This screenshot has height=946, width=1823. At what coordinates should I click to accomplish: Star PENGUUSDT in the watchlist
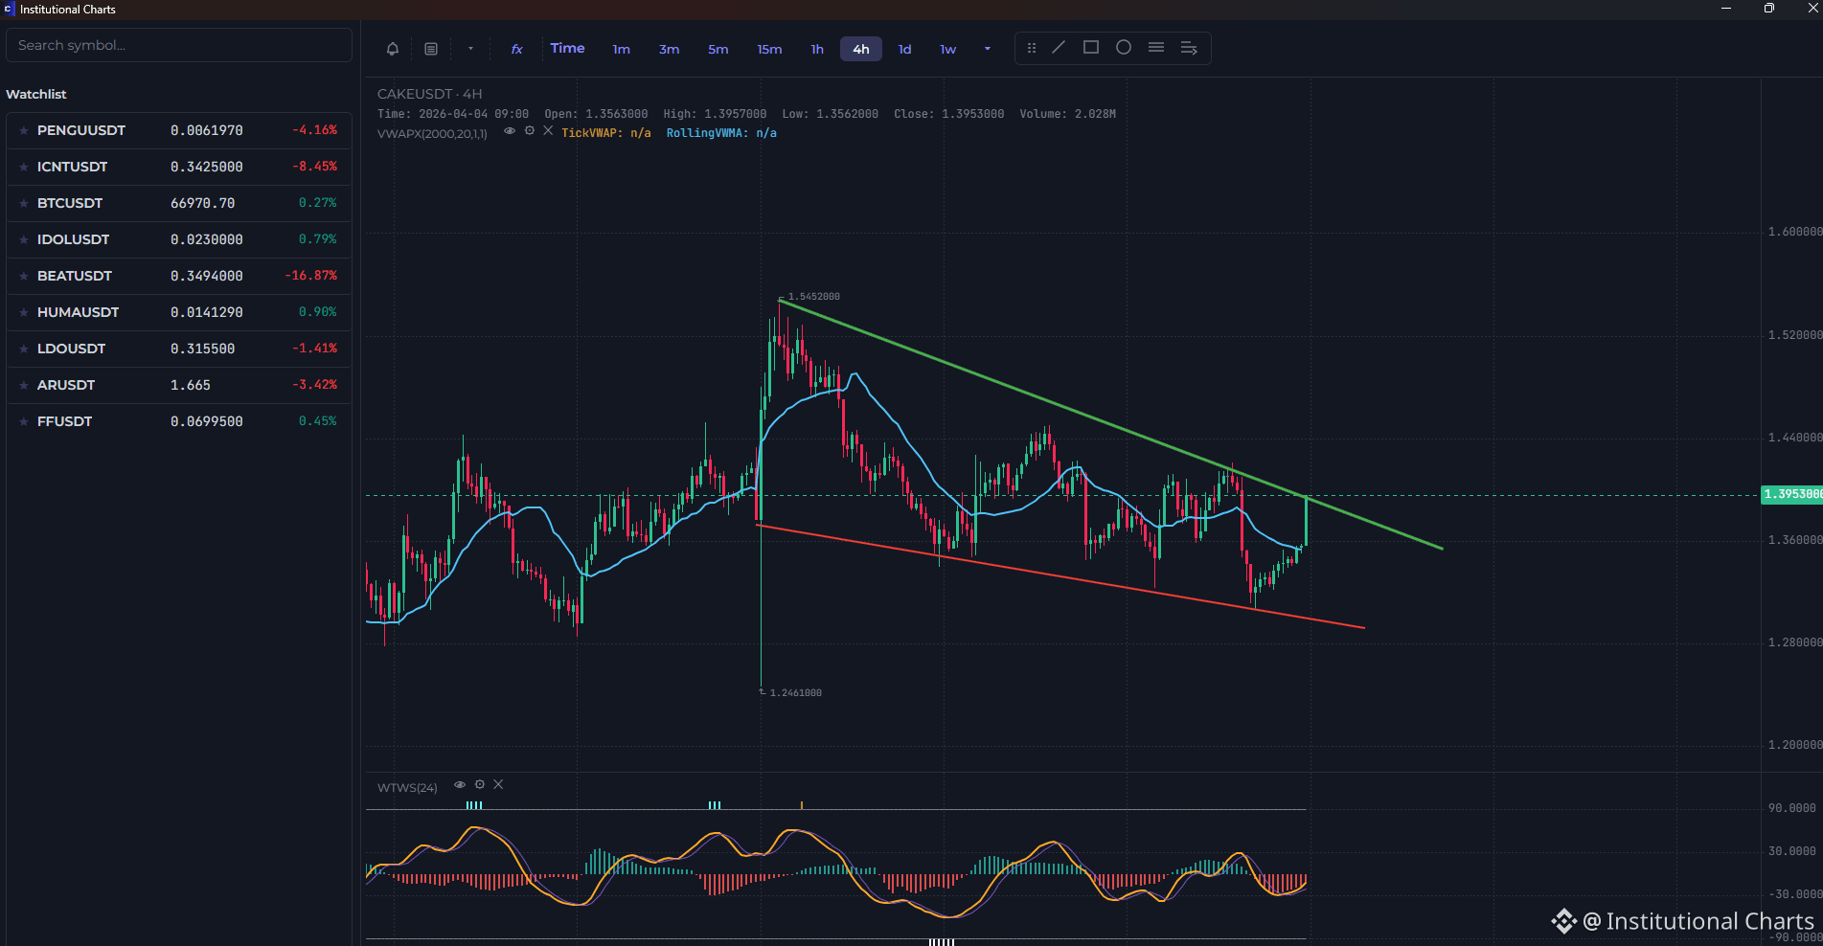[24, 130]
